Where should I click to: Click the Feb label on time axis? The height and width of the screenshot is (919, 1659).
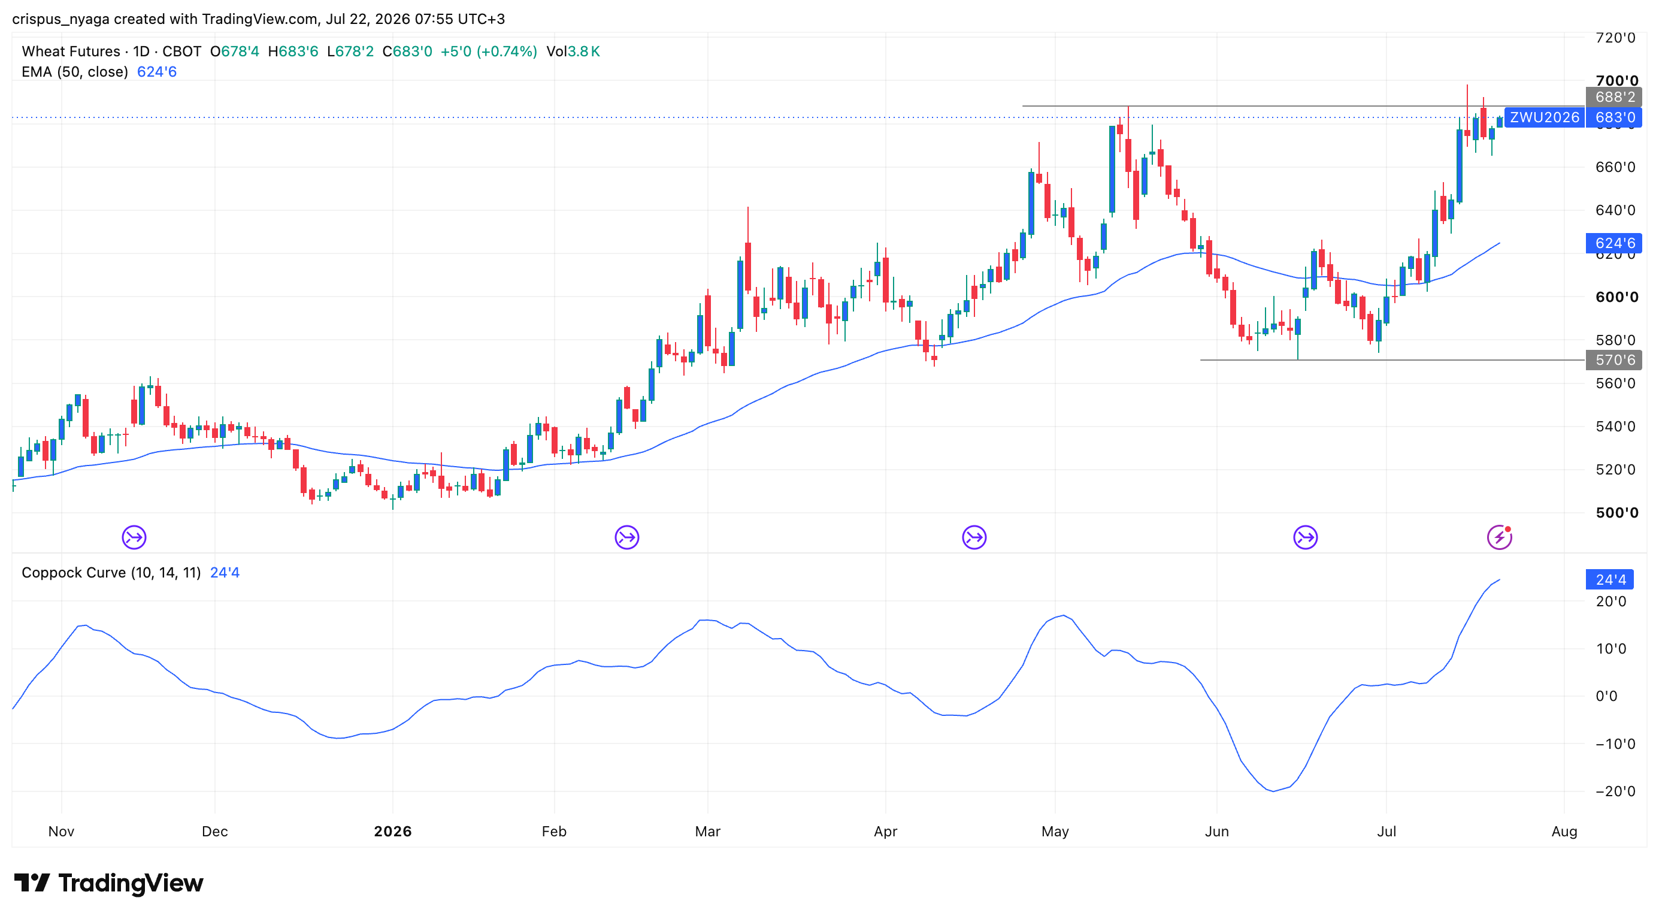554,832
